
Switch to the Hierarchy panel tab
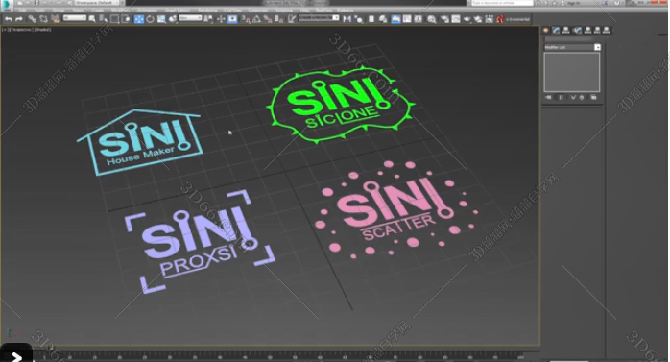[566, 30]
